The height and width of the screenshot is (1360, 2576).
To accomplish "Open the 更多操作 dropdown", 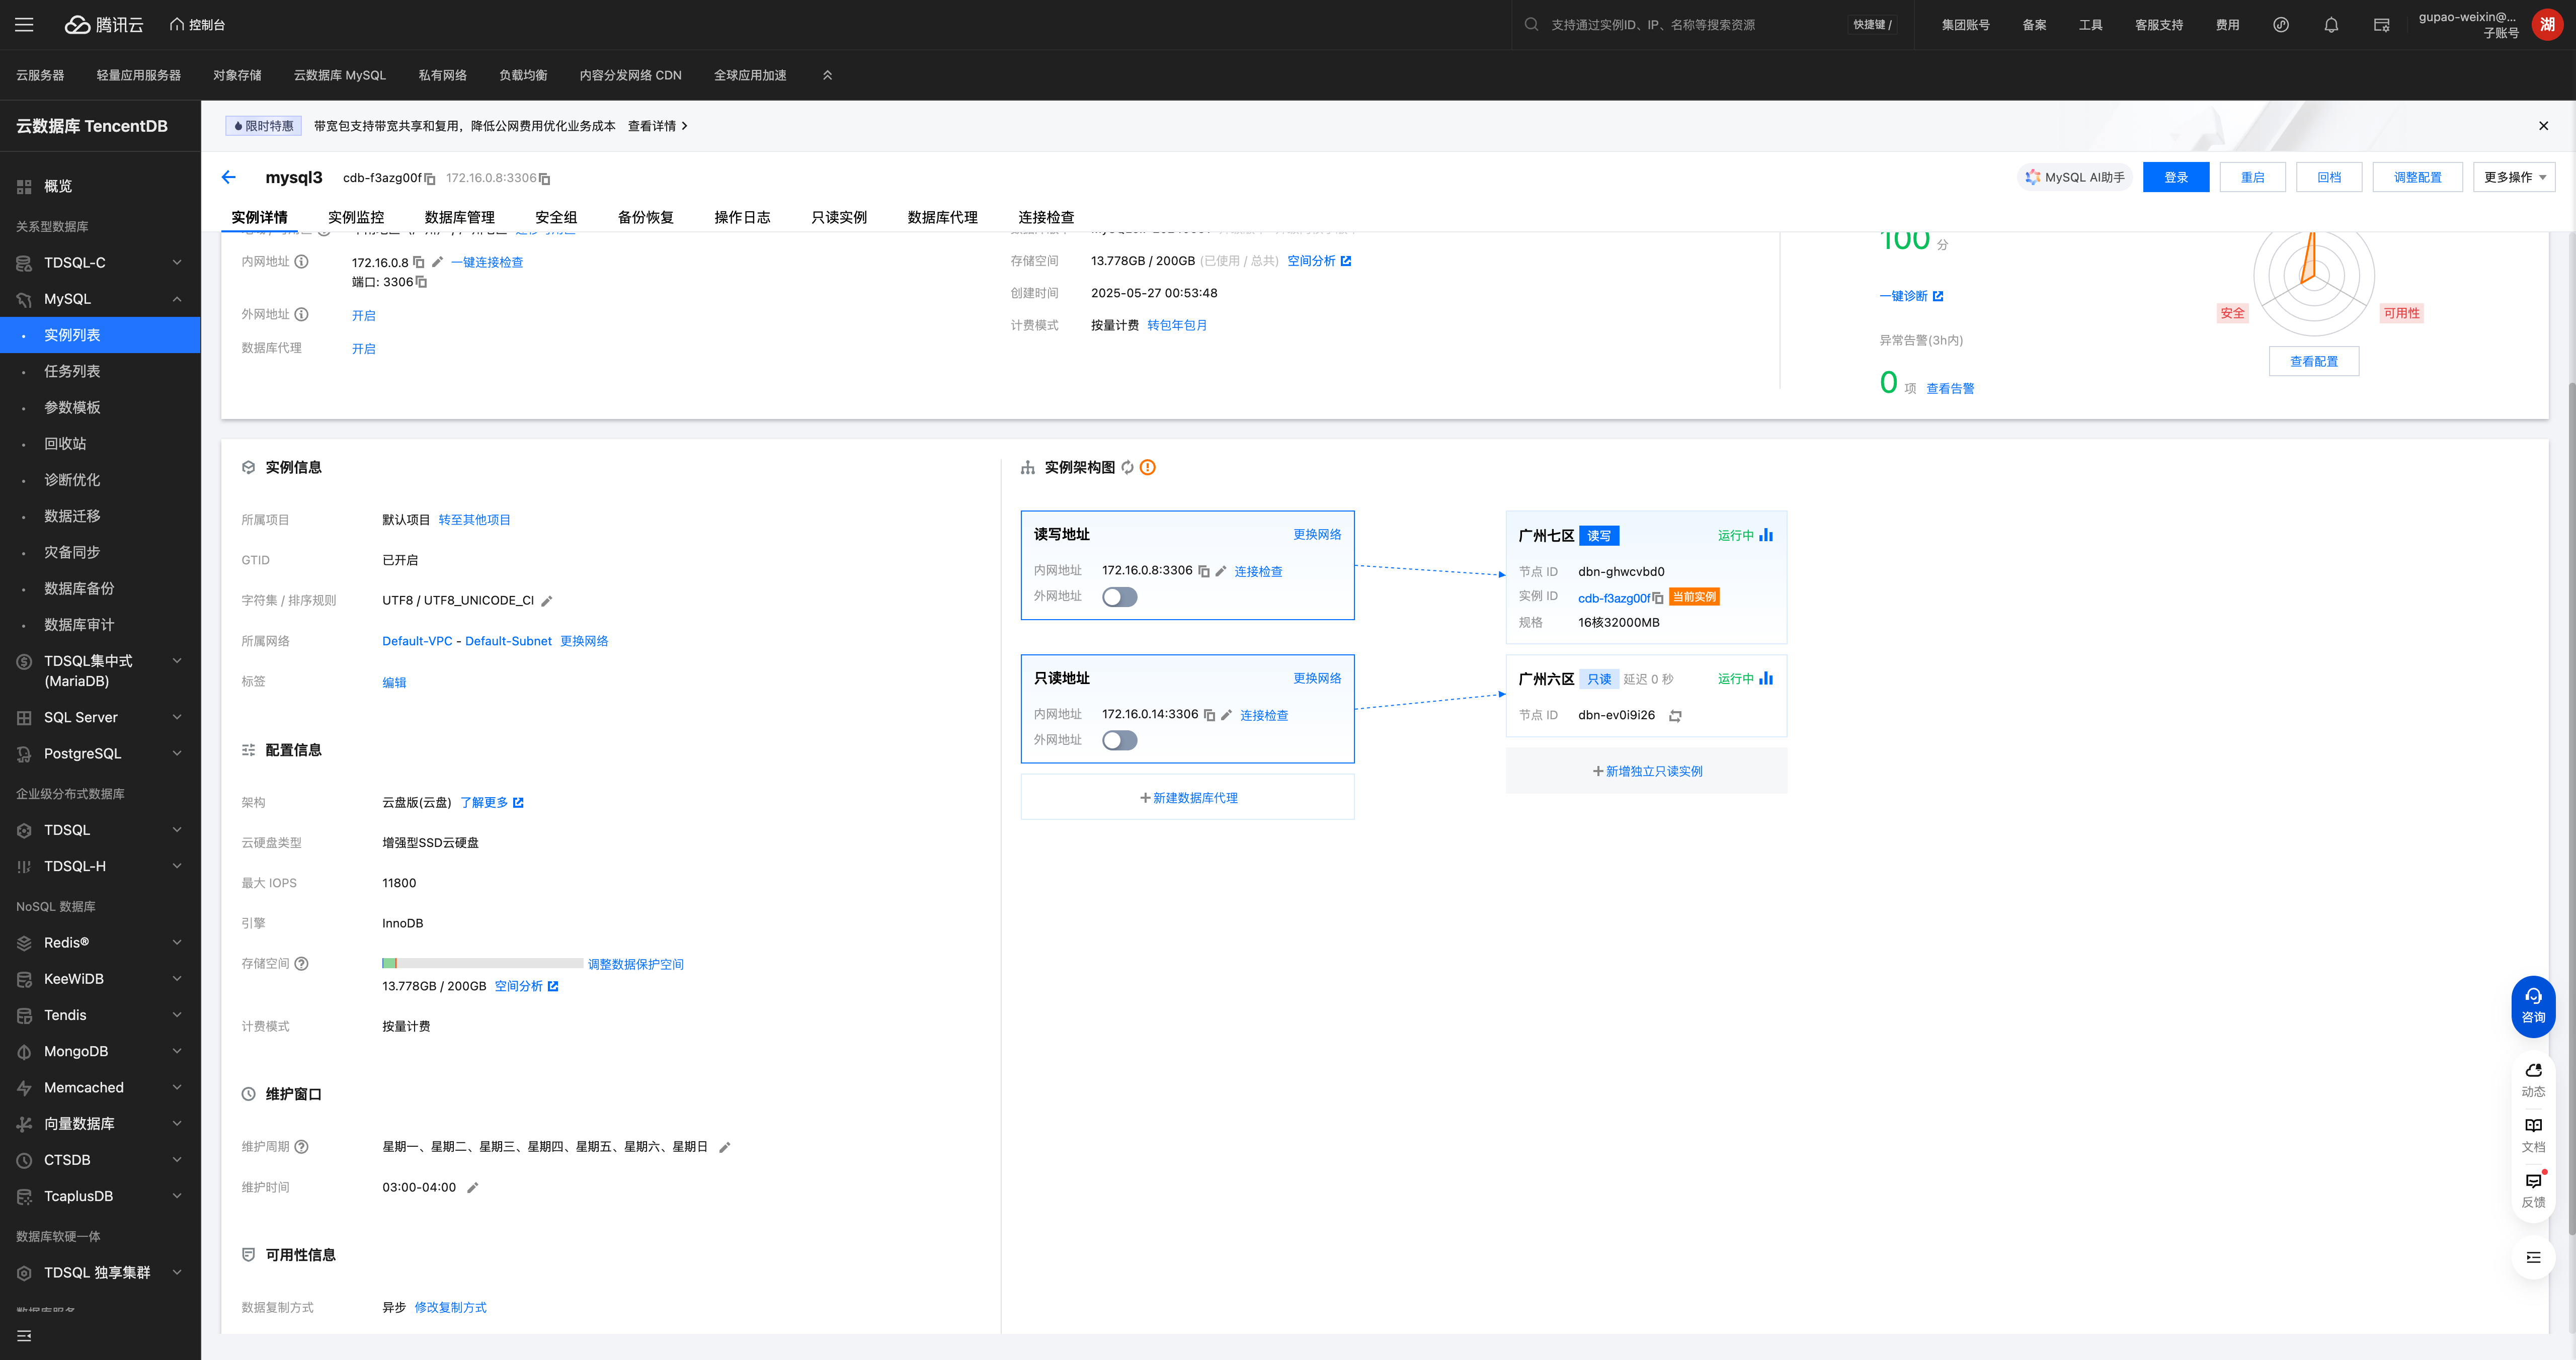I will pos(2514,177).
